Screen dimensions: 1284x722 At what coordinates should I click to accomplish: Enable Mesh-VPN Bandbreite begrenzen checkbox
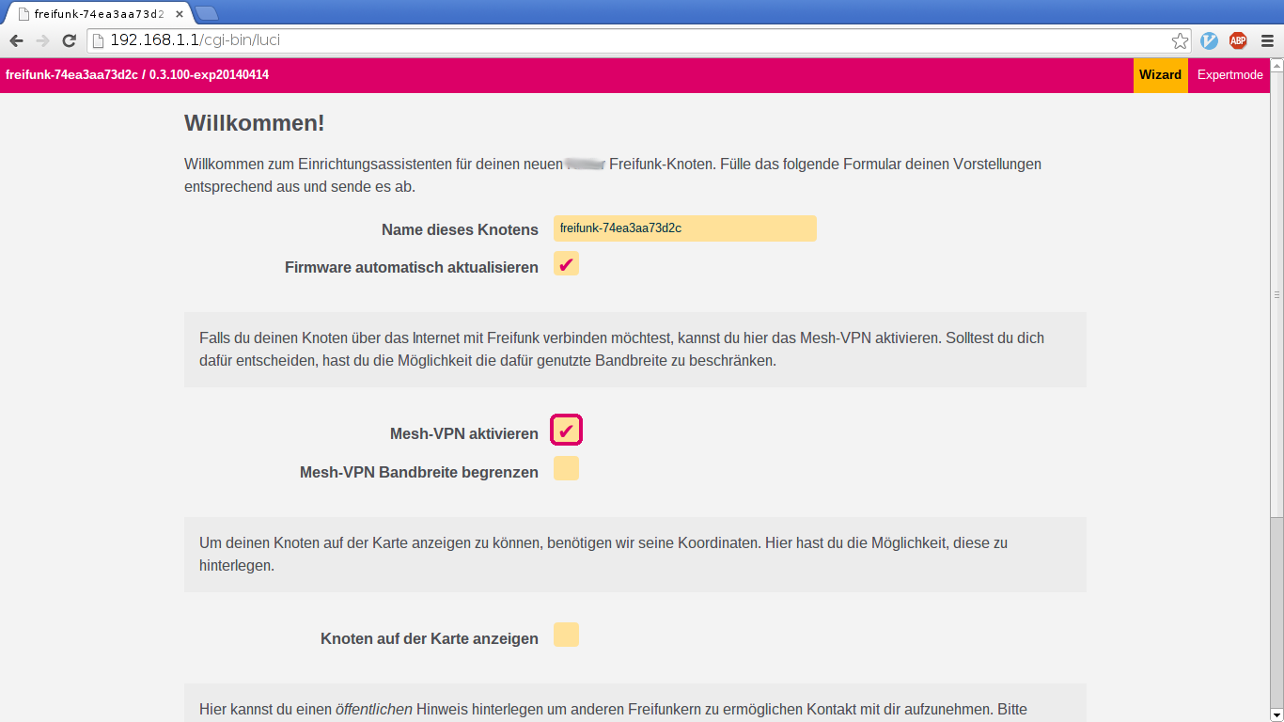[x=566, y=468]
